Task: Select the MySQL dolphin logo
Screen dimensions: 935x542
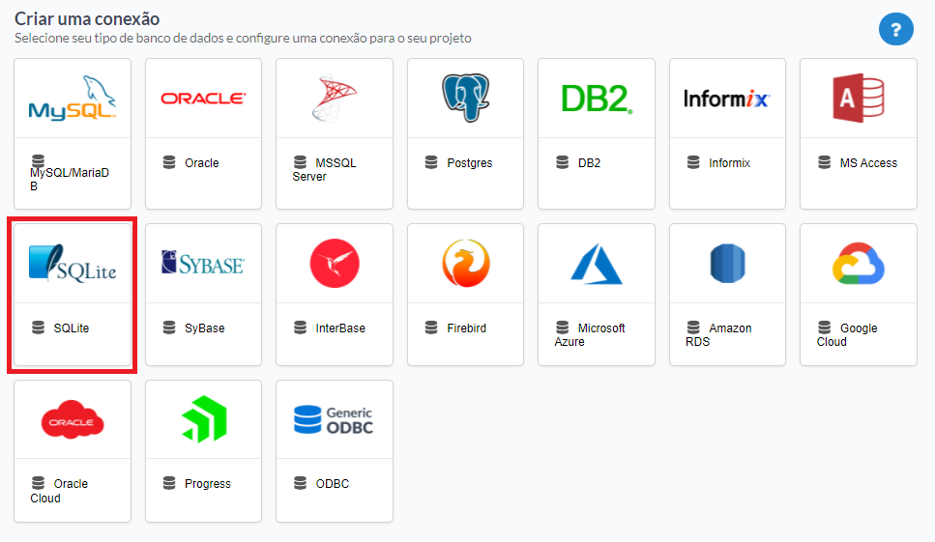Action: tap(73, 99)
